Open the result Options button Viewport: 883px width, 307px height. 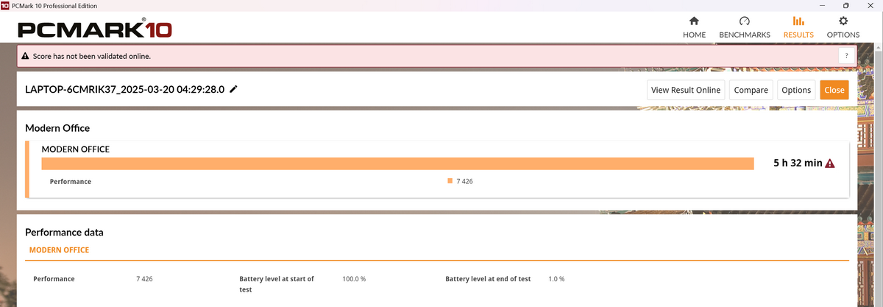point(796,90)
